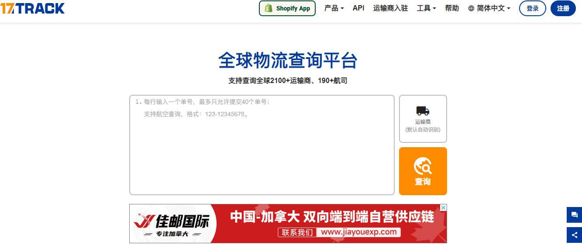The image size is (582, 252).
Task: Click the Shopify App button
Action: tap(287, 8)
